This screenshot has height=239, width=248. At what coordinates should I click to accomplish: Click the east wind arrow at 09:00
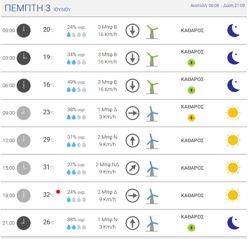(133, 113)
